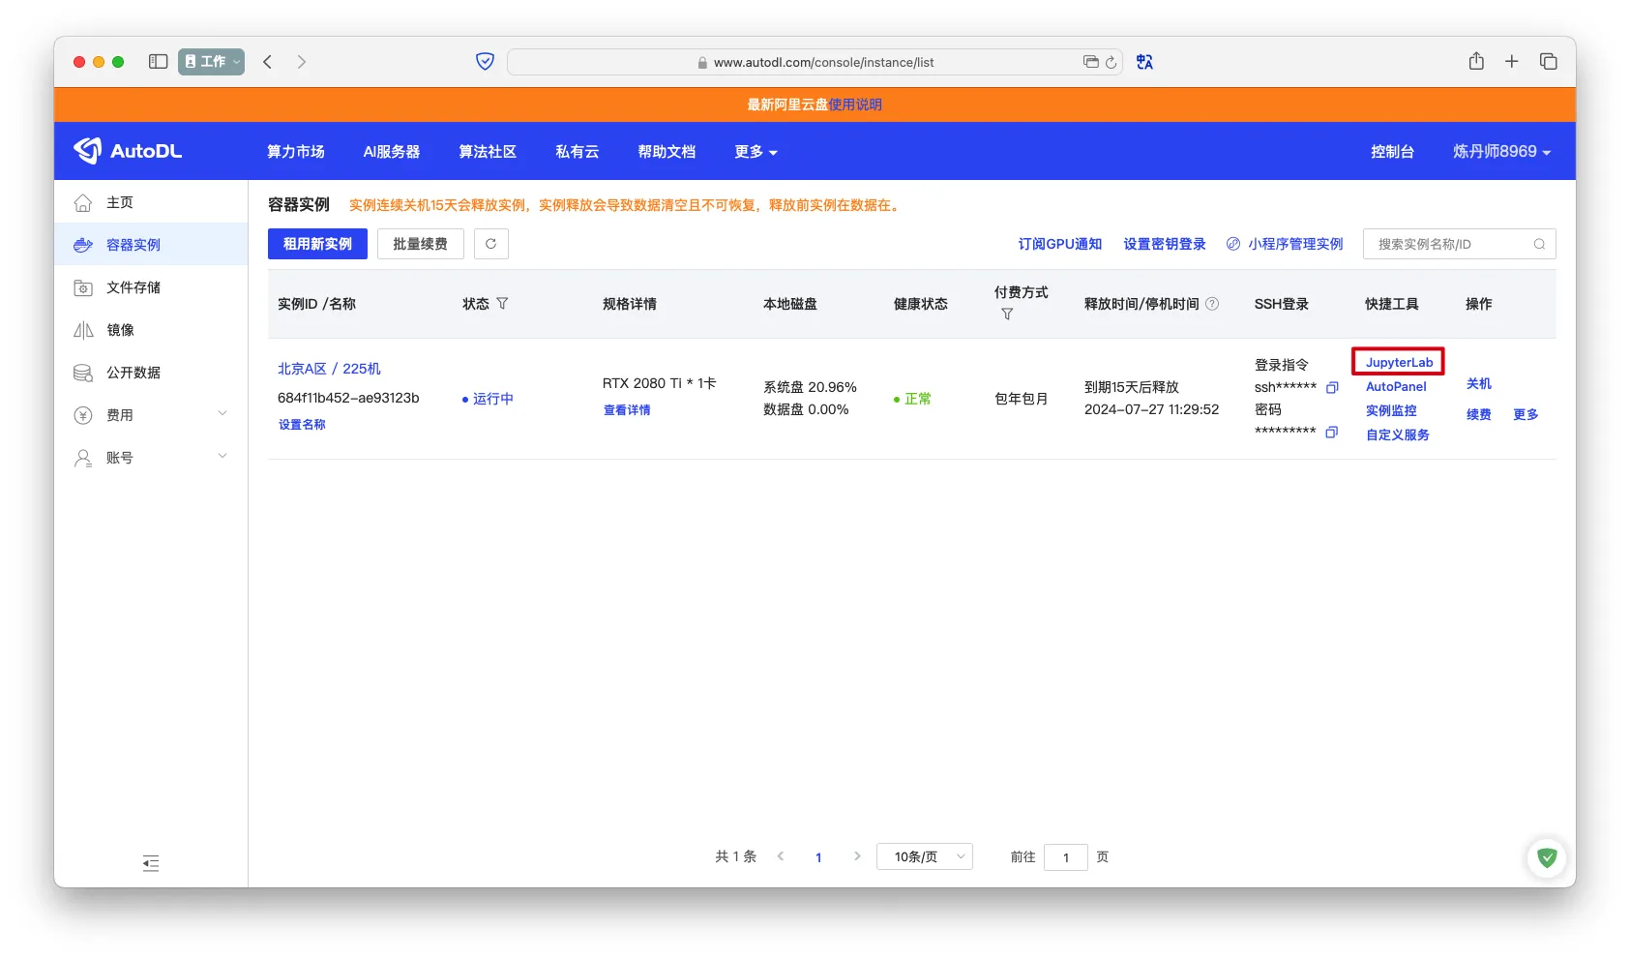
Task: Click the search magnifier icon
Action: [x=1539, y=244]
